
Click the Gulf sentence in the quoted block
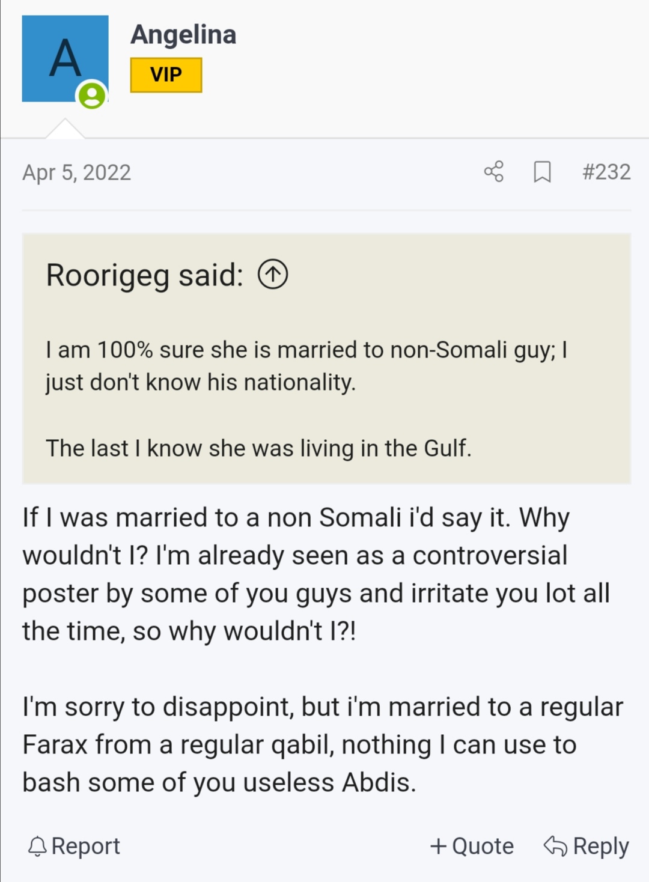258,448
